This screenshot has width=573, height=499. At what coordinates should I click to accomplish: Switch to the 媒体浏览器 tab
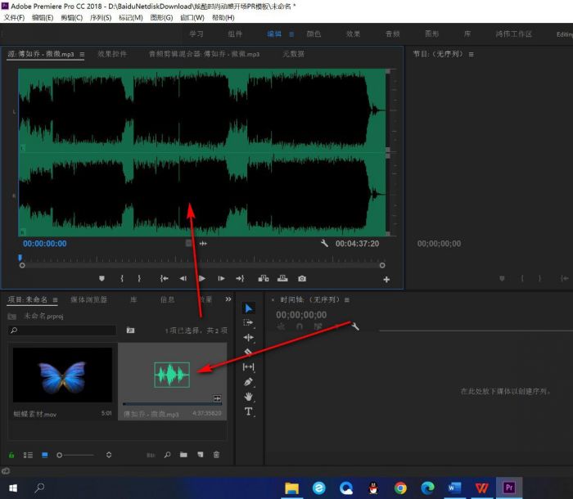[x=88, y=299]
